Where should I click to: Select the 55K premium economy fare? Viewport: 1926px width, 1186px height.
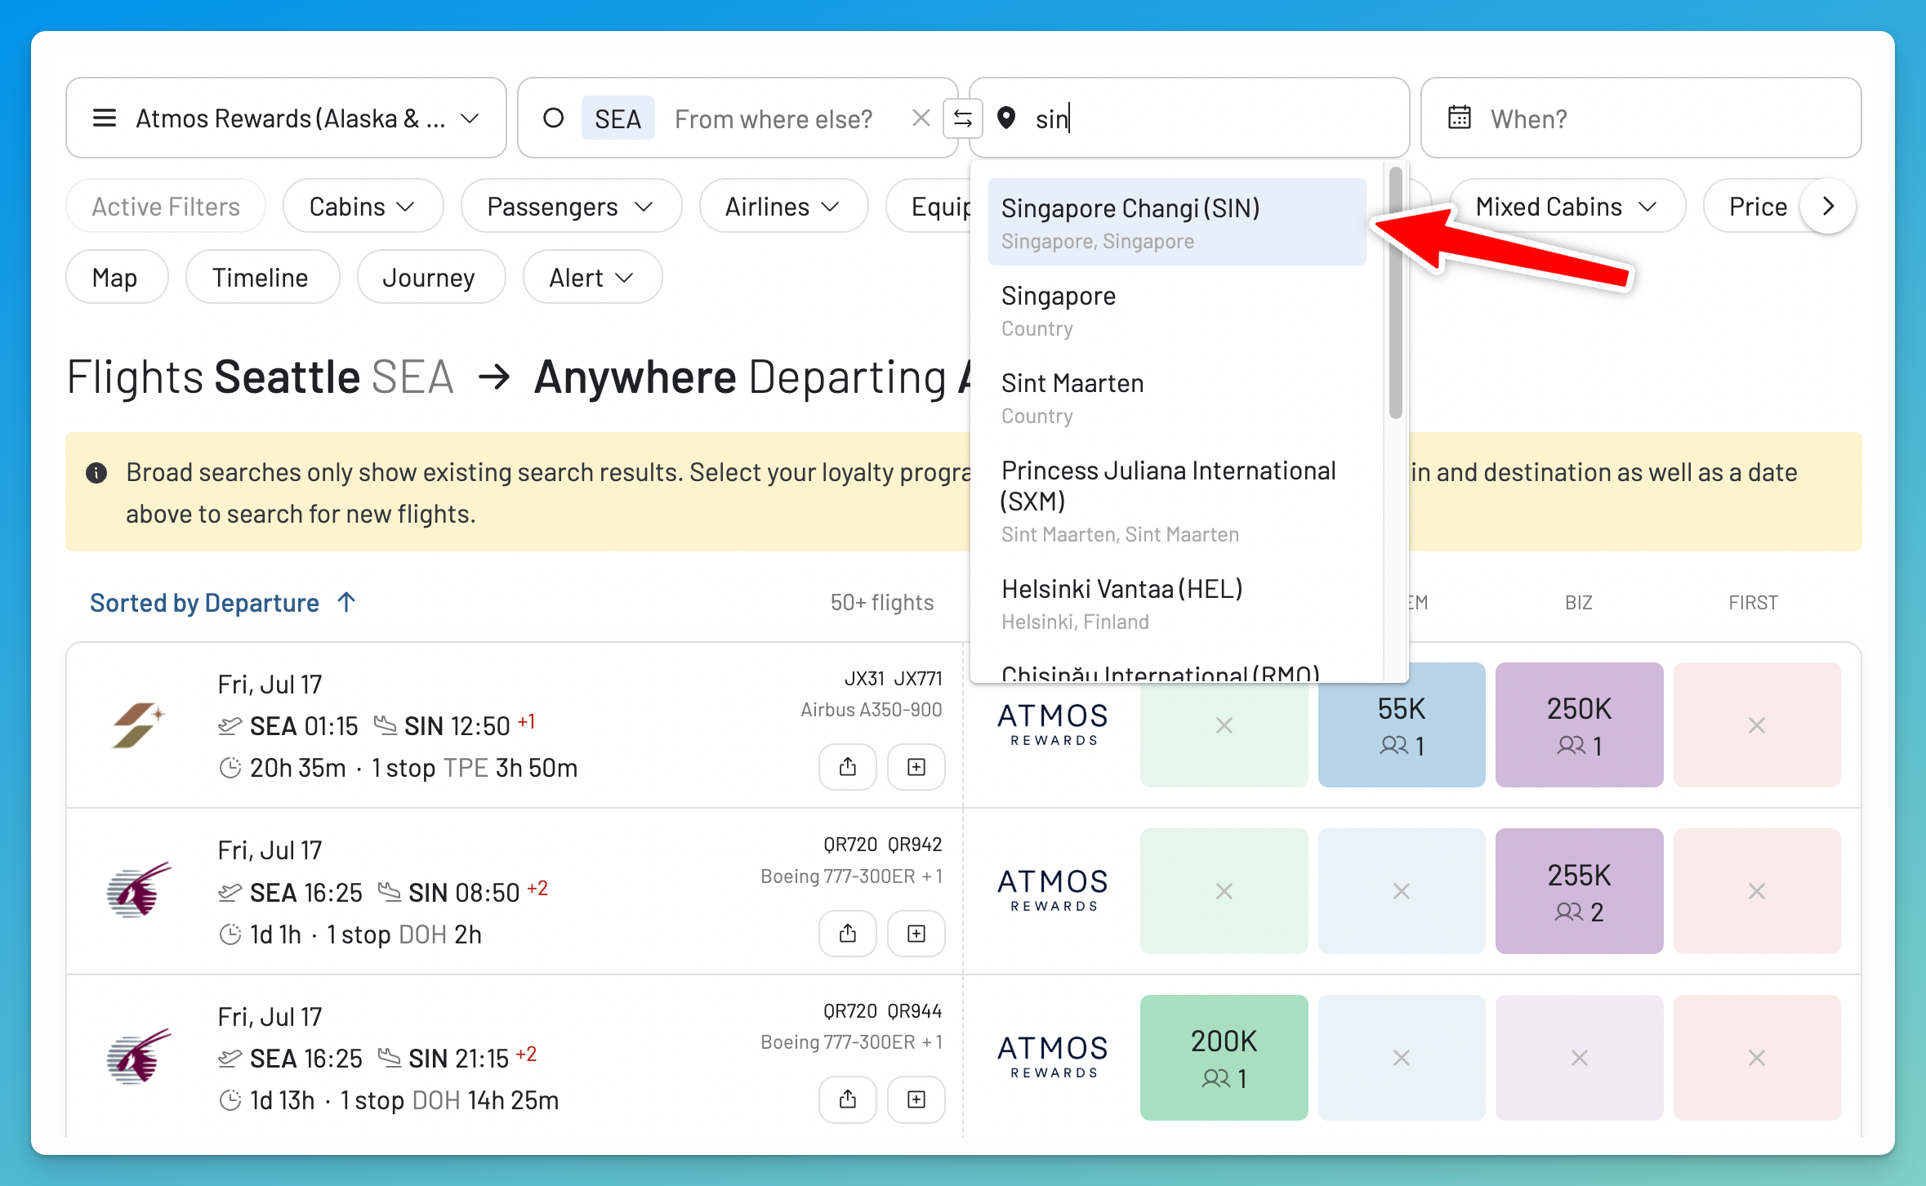click(x=1402, y=725)
